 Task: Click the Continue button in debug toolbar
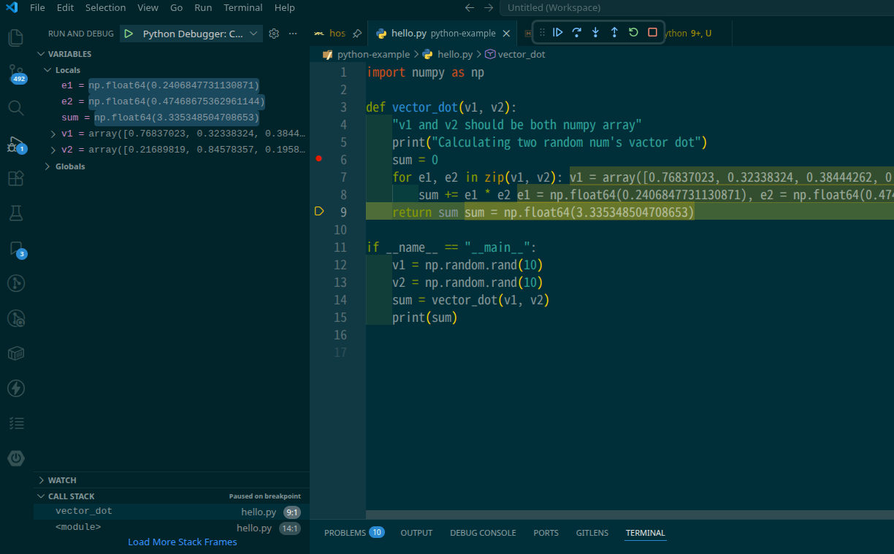pos(557,33)
